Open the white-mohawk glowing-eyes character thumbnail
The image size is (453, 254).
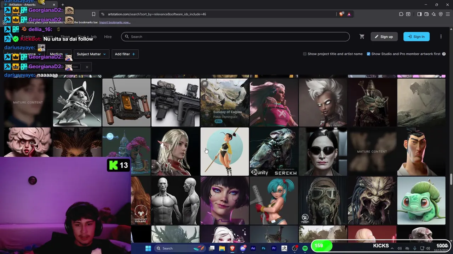323,102
